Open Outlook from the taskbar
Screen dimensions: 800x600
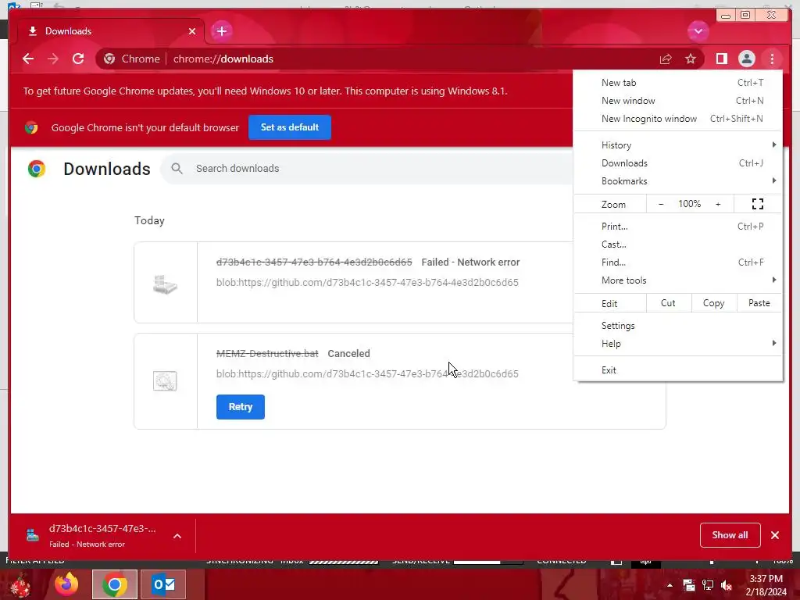point(164,584)
